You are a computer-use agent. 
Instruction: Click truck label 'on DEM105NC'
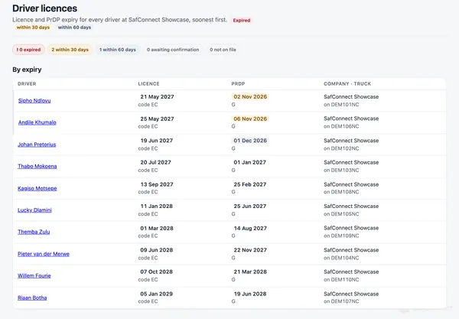tap(341, 214)
